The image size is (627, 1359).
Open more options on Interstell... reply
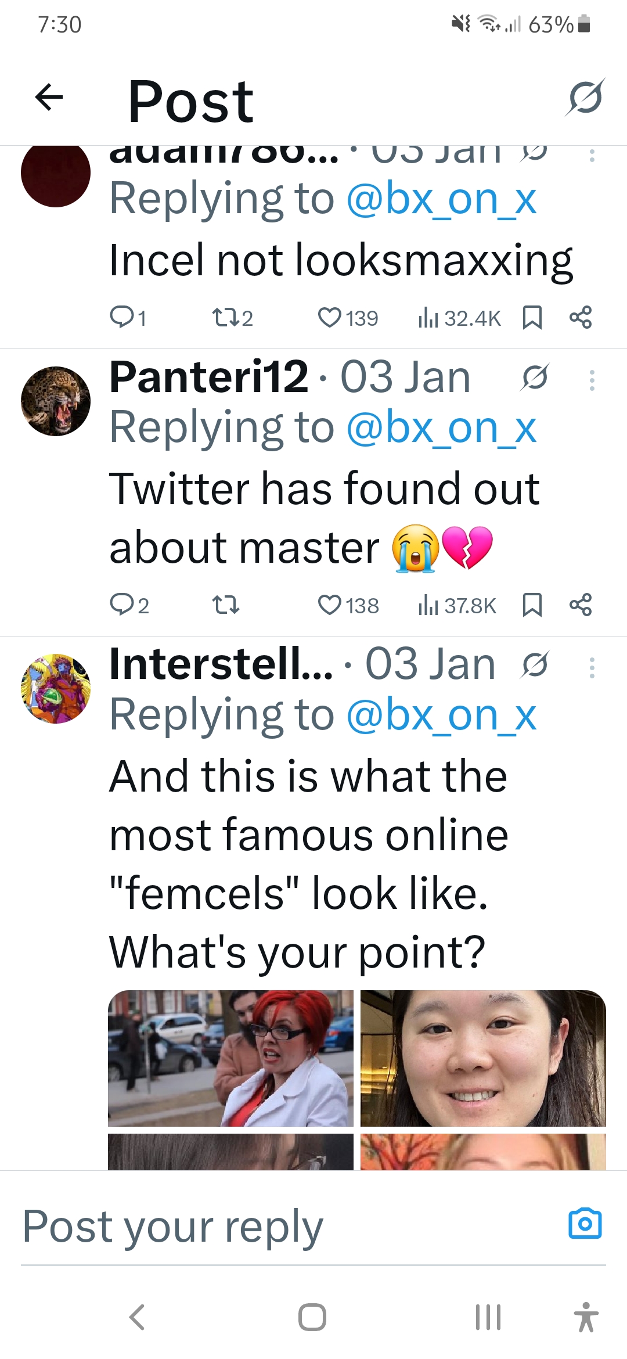[592, 668]
